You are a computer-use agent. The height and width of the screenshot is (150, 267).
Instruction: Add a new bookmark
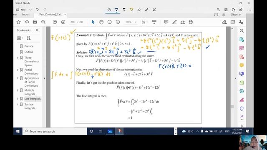click(29, 38)
